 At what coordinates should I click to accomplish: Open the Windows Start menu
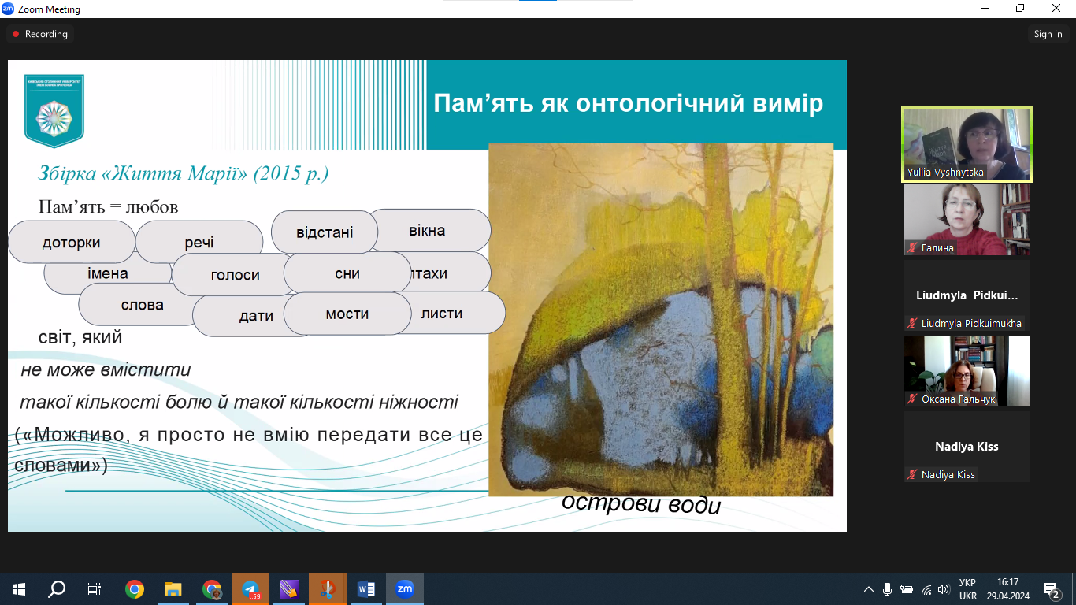pos(19,589)
